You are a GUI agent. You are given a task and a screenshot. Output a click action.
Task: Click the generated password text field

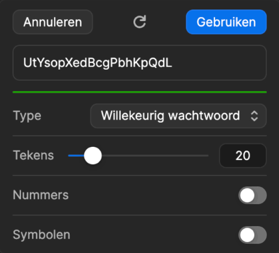[139, 63]
